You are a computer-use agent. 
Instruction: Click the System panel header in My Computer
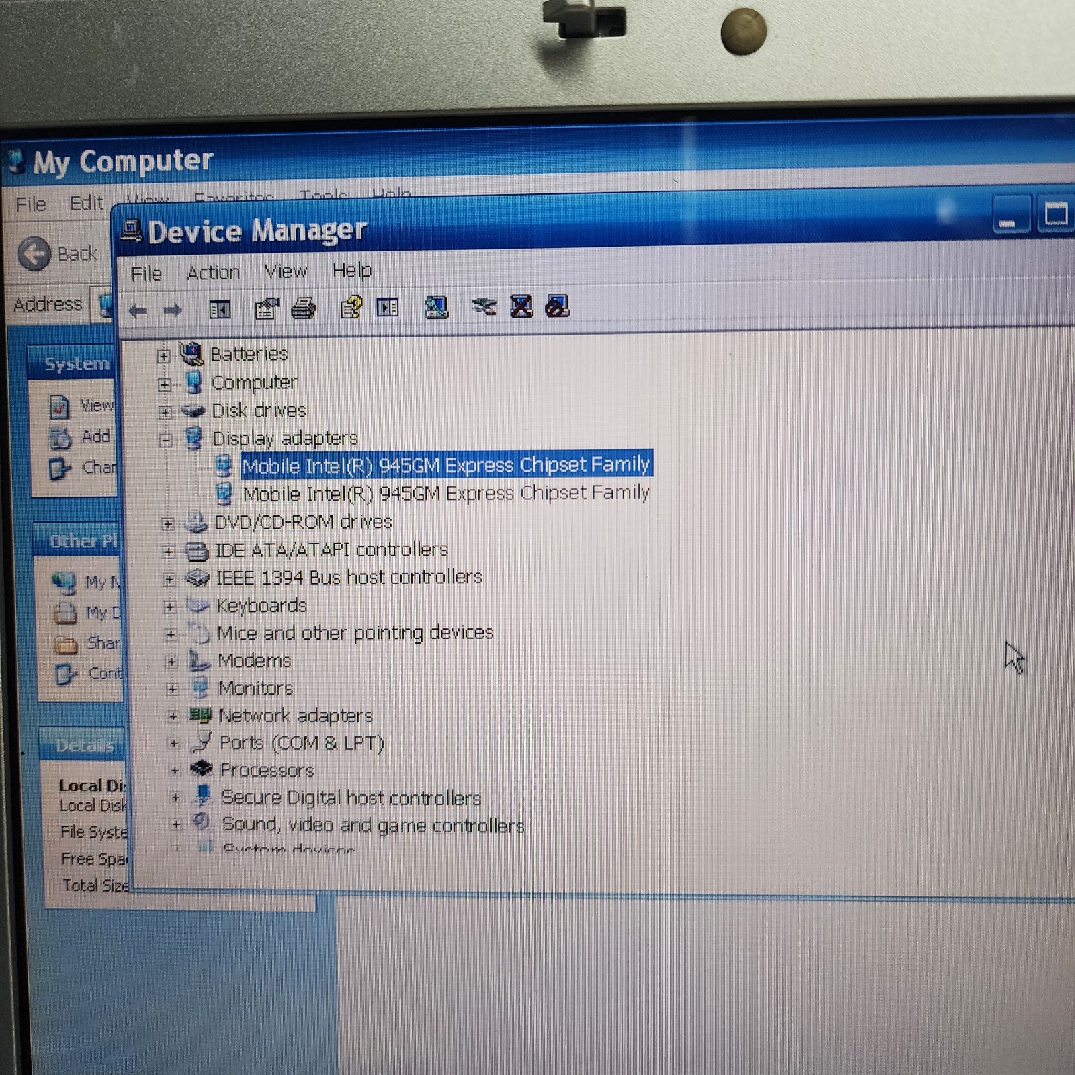pos(72,363)
